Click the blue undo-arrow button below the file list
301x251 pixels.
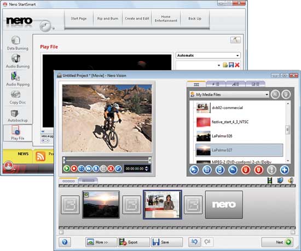[233, 170]
